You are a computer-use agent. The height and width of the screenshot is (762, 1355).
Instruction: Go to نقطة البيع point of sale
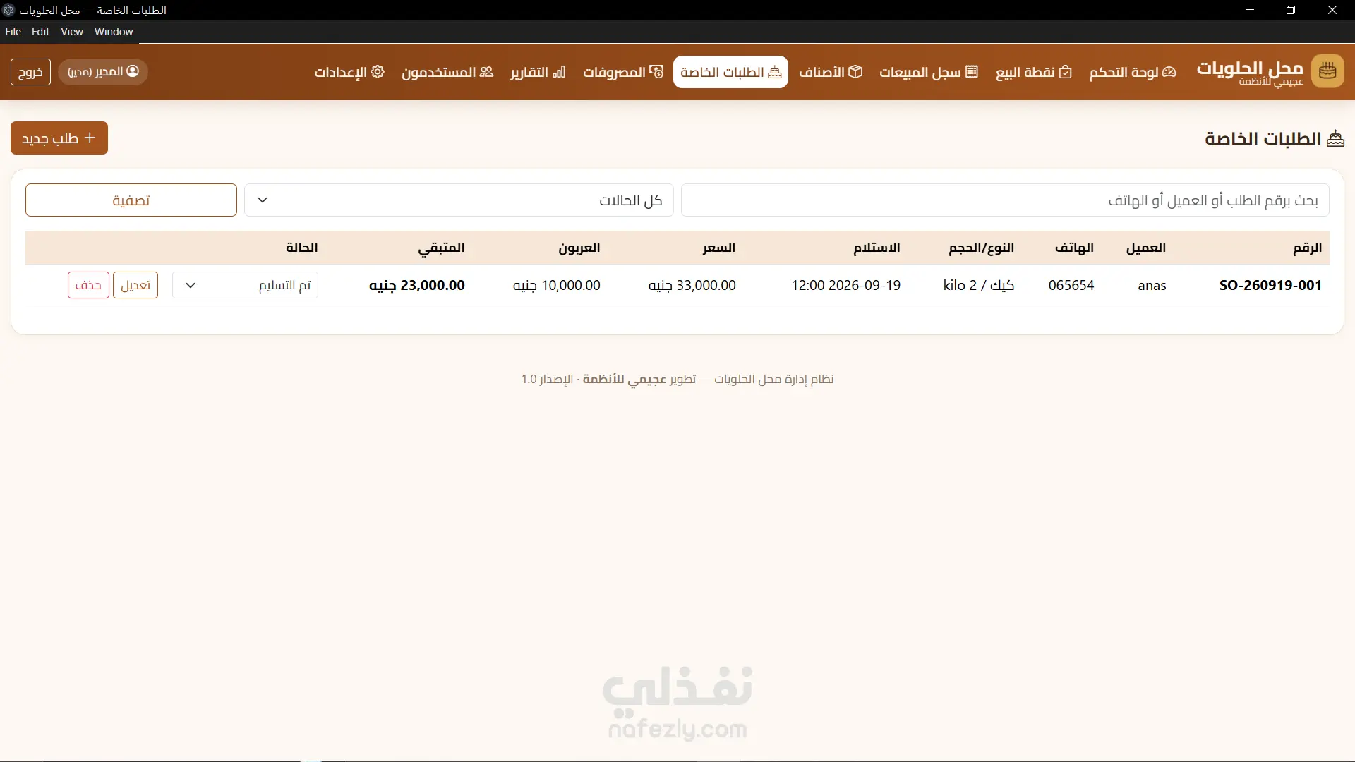[x=1033, y=72]
